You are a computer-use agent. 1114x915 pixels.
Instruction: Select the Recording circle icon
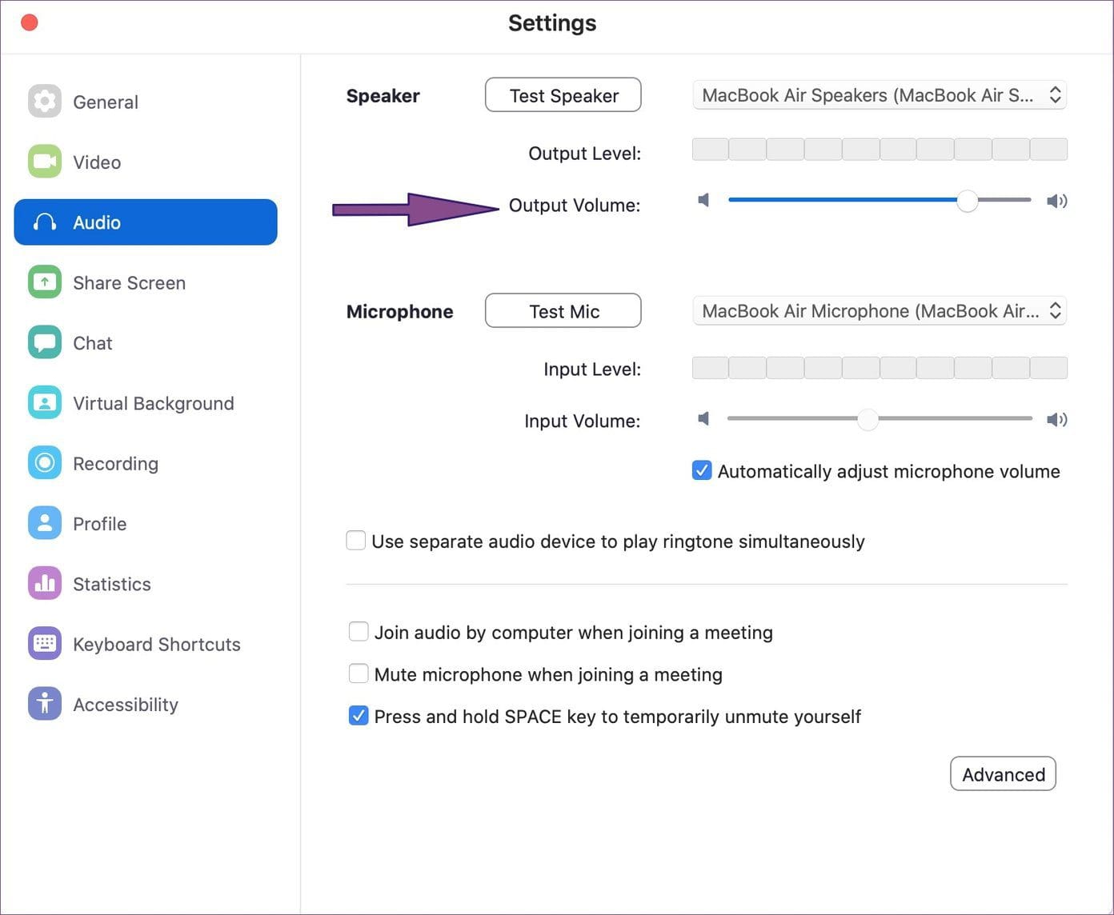pyautogui.click(x=45, y=463)
